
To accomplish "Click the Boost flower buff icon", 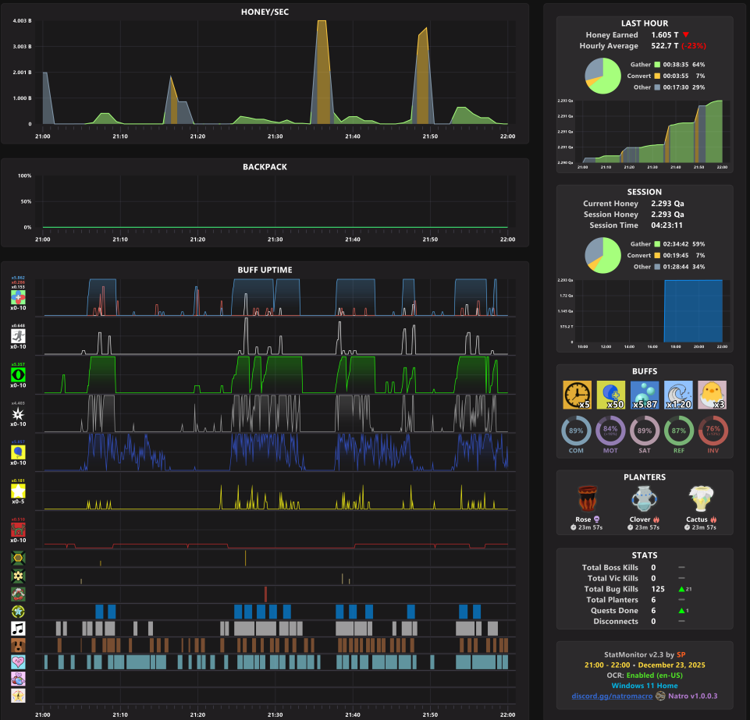I will click(18, 297).
